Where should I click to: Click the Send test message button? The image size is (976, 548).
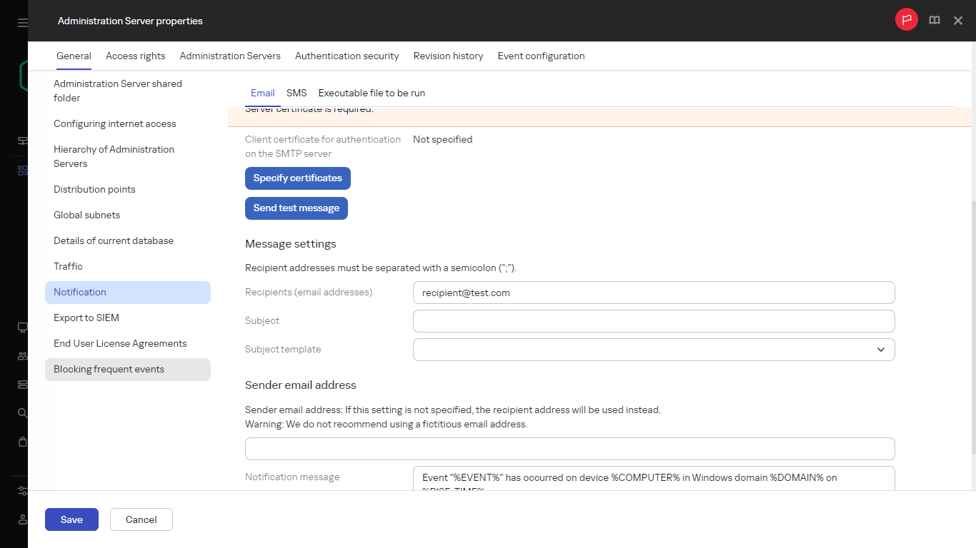(296, 208)
